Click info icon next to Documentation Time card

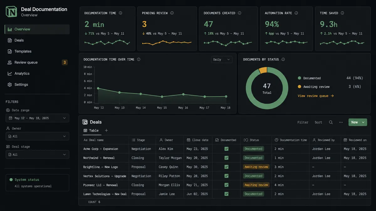click(x=121, y=13)
